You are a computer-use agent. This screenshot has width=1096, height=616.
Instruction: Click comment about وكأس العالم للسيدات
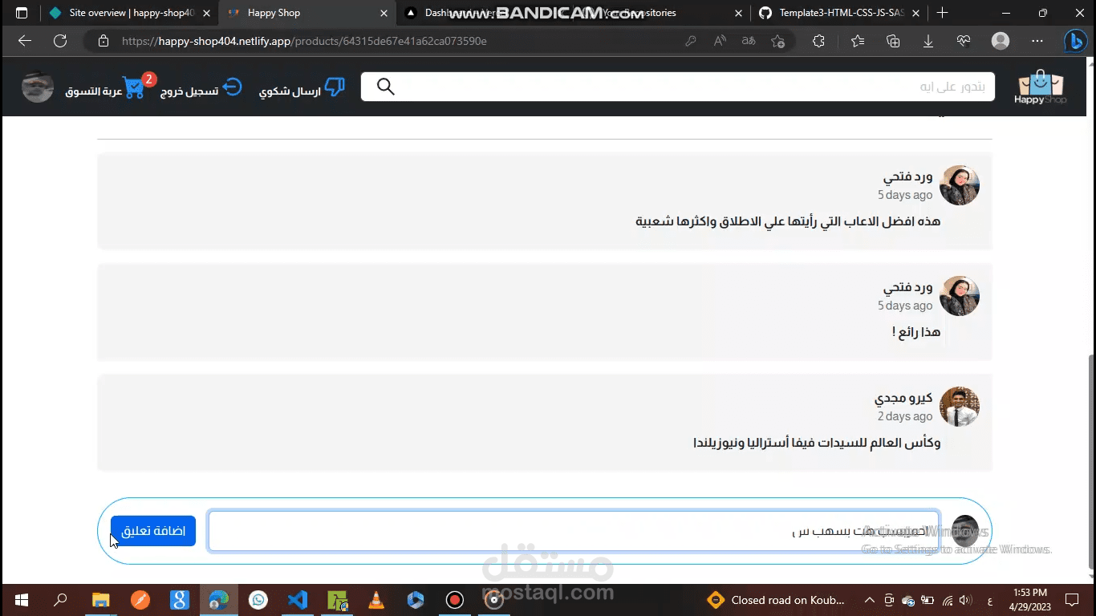coord(817,442)
